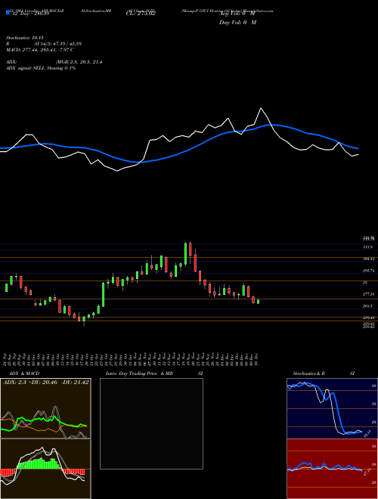Screen dimensions: 378x499
Task: Click the '277.58' price axis label
Action: coord(368,294)
